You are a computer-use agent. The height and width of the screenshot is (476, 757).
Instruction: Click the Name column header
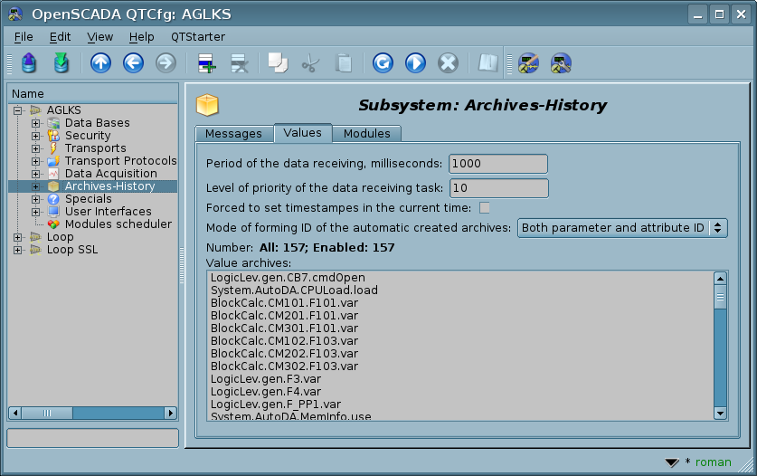(93, 94)
